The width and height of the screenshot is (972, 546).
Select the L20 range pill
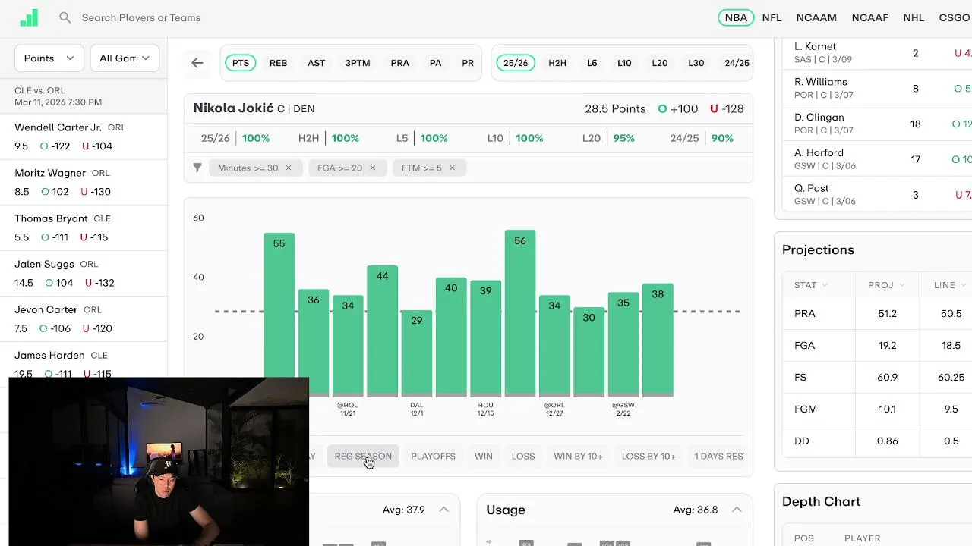point(660,63)
